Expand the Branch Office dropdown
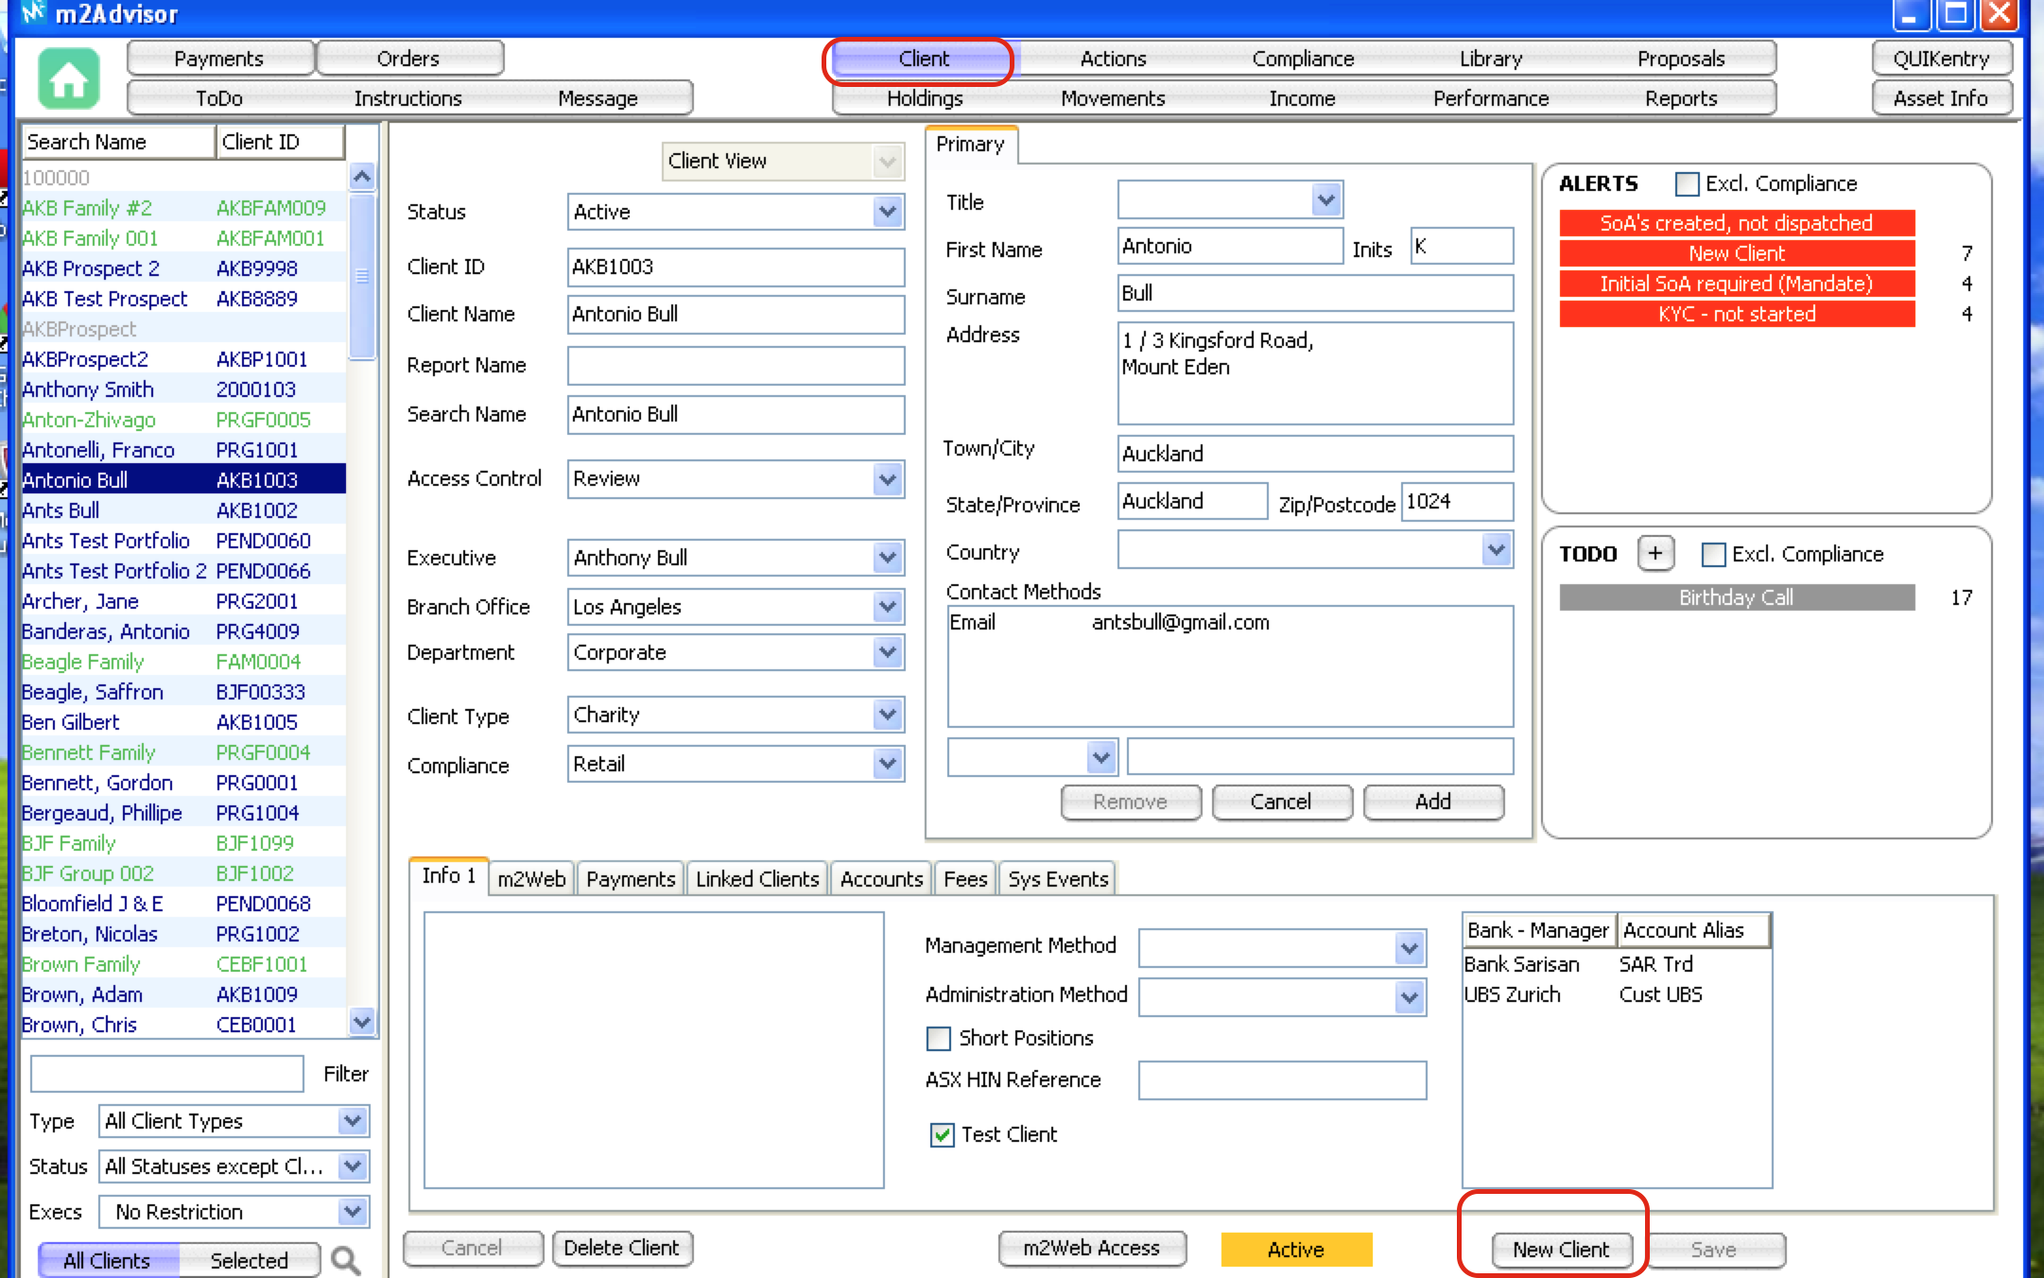 tap(887, 607)
